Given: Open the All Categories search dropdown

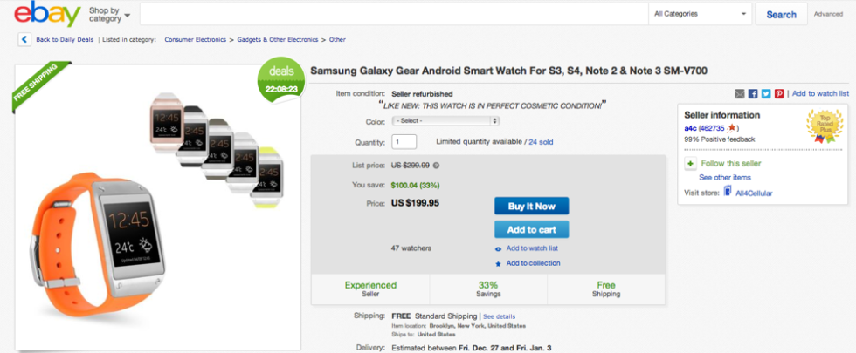Looking at the screenshot, I should click(700, 14).
